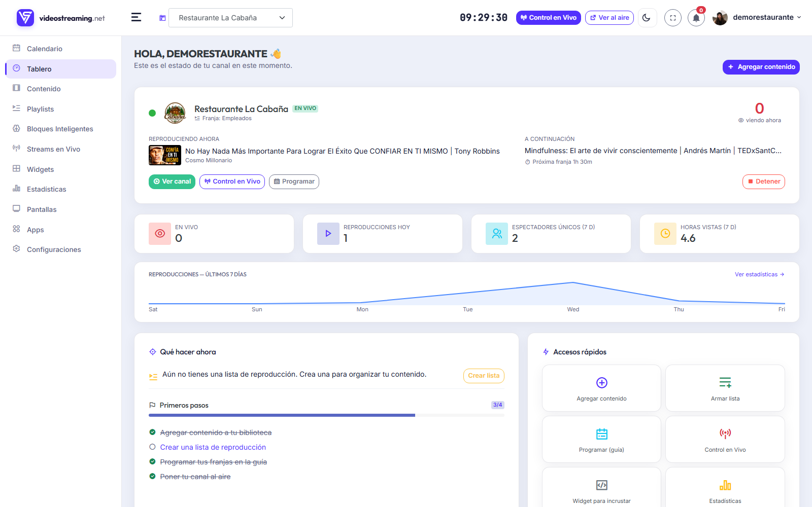Click the Tony Robbins video thumbnail

point(165,155)
